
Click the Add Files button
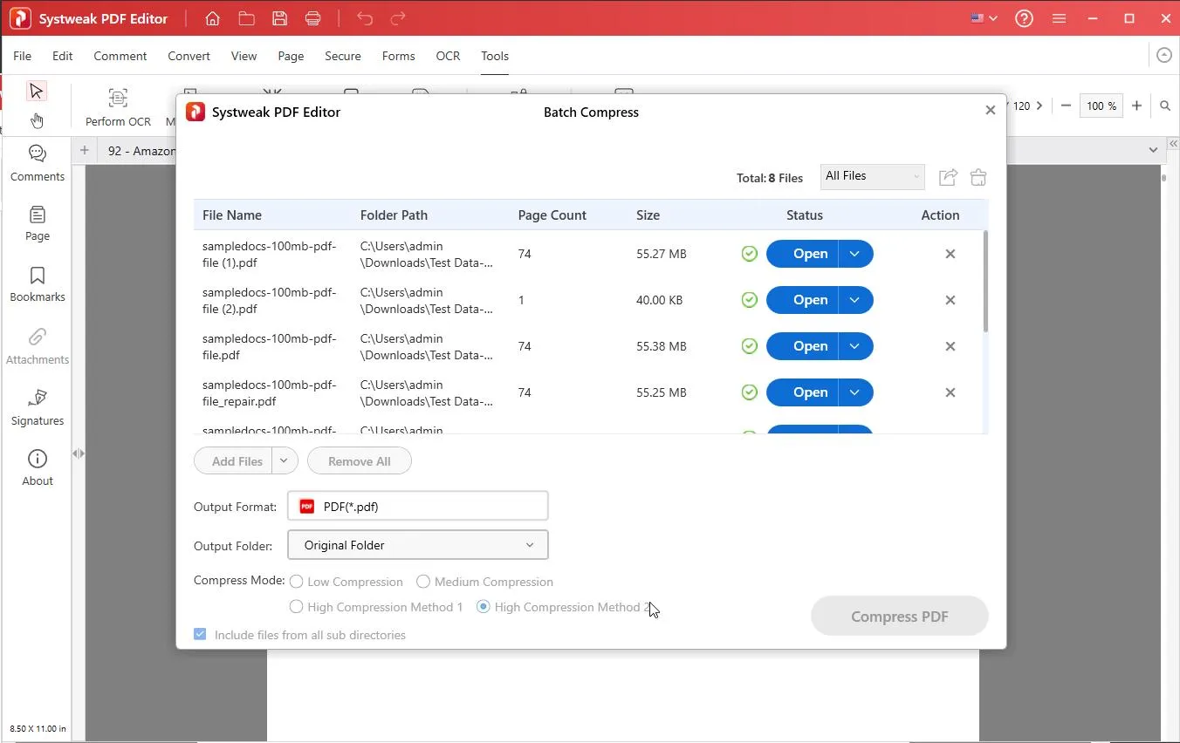click(x=233, y=460)
